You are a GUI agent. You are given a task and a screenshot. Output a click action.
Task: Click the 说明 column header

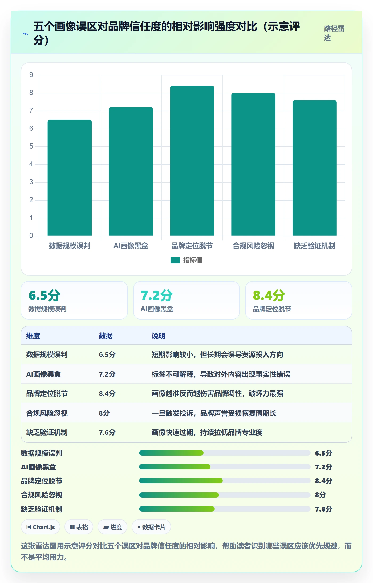[159, 336]
